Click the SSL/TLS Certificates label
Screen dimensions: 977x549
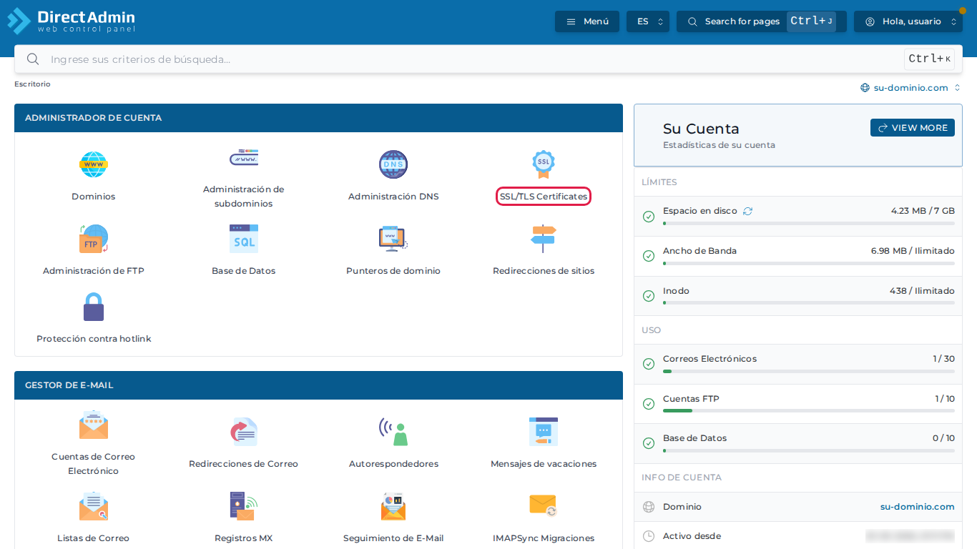point(544,197)
